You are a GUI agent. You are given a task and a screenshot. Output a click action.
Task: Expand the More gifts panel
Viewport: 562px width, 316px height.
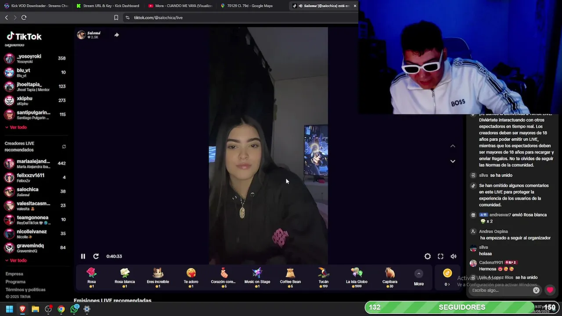[419, 278]
